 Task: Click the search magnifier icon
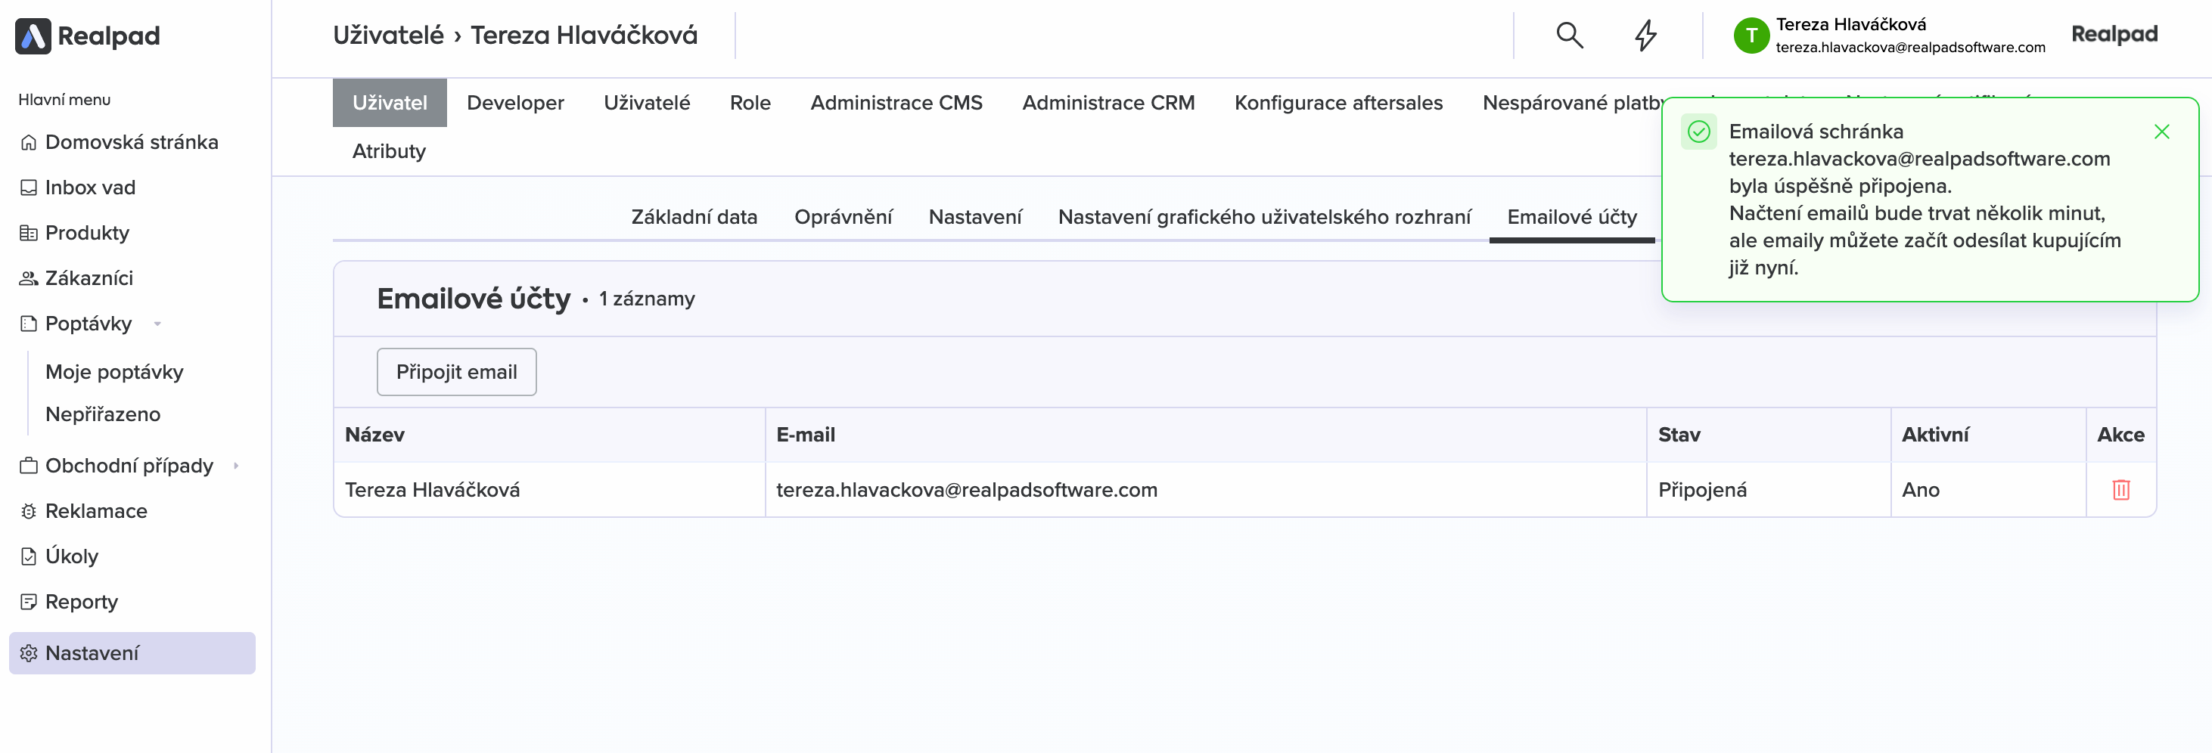pyautogui.click(x=1569, y=36)
